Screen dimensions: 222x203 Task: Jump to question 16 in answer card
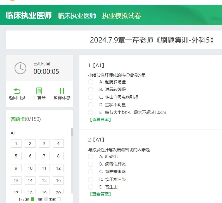(x=58, y=181)
